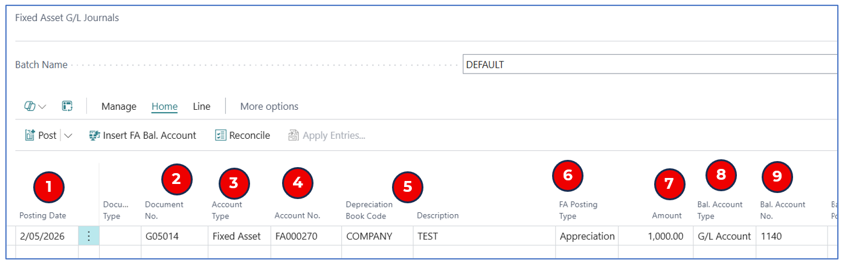The image size is (842, 263).
Task: Click More options
Action: click(269, 107)
